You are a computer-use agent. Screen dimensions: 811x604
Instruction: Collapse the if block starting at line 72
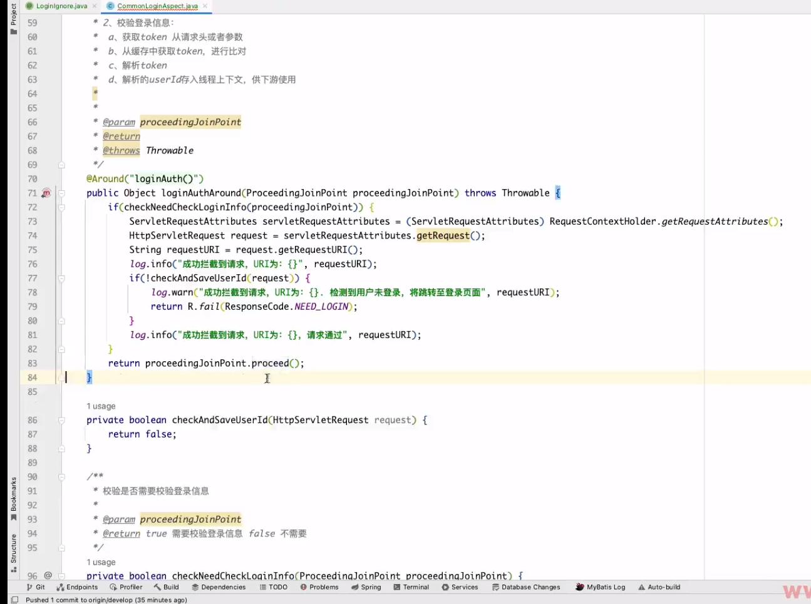click(x=62, y=208)
